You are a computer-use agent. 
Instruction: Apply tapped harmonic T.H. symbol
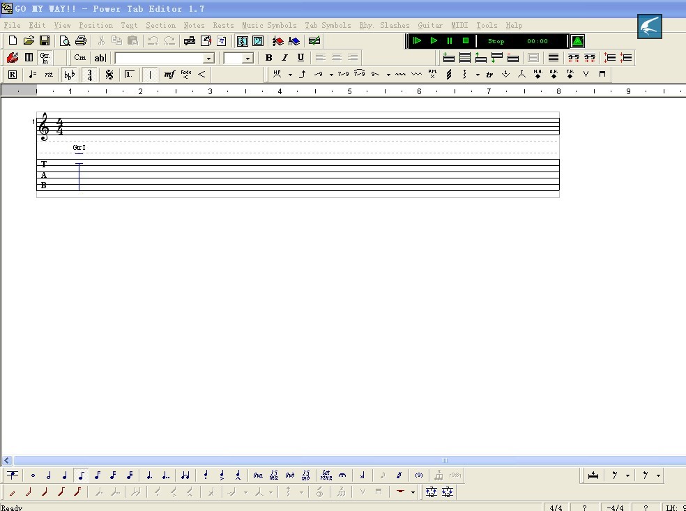(x=570, y=75)
